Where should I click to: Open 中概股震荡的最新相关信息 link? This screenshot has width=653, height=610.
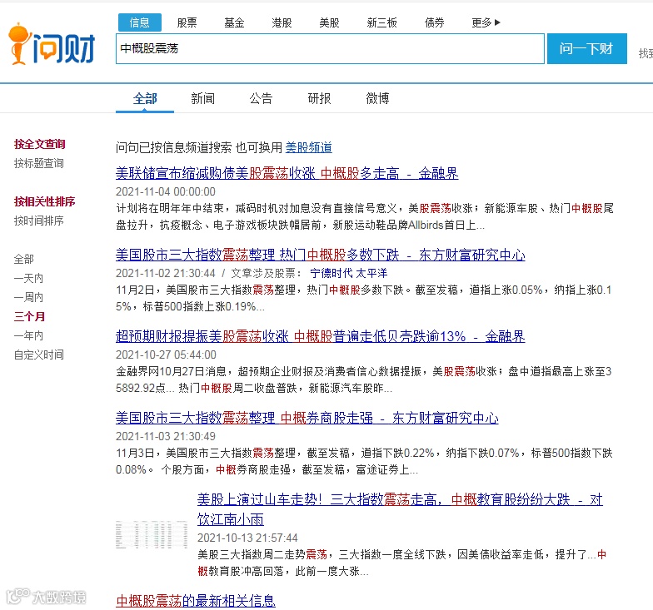195,601
